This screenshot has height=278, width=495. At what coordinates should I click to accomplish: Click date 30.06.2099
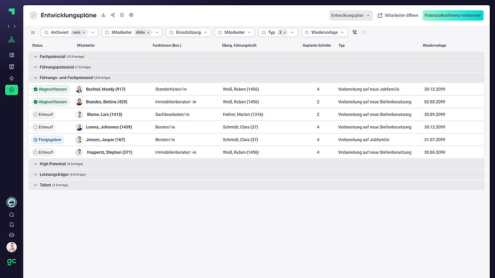pos(435,152)
